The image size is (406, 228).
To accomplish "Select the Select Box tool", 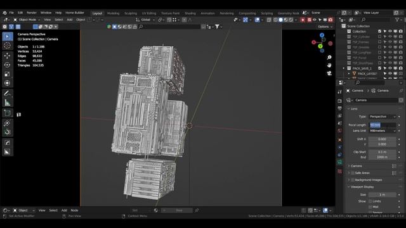I will 7,37.
